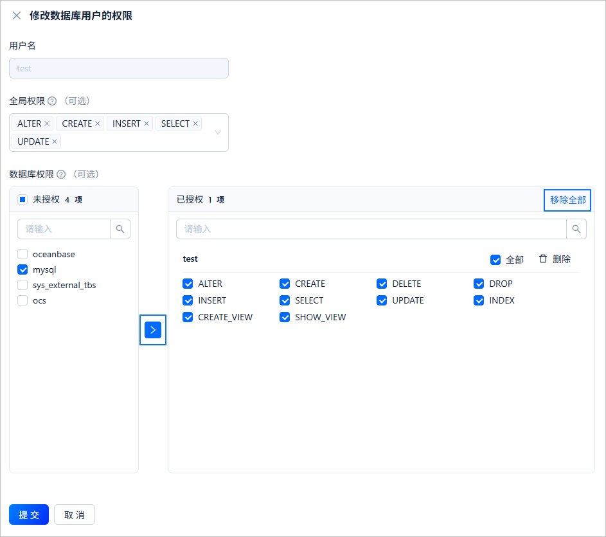Click the help icon next to 全局权限
This screenshot has width=606, height=537.
(51, 101)
